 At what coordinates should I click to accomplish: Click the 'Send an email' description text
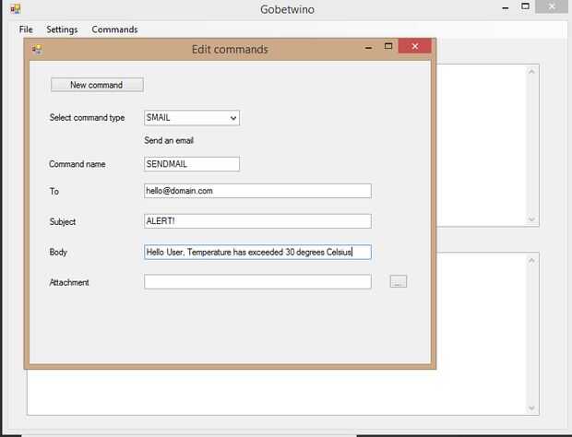(169, 140)
